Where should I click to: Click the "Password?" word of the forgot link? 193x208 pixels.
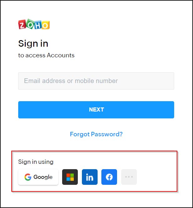tap(107, 134)
